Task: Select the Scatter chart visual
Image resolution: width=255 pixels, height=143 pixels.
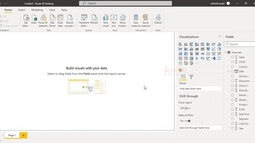Action: coord(214,49)
